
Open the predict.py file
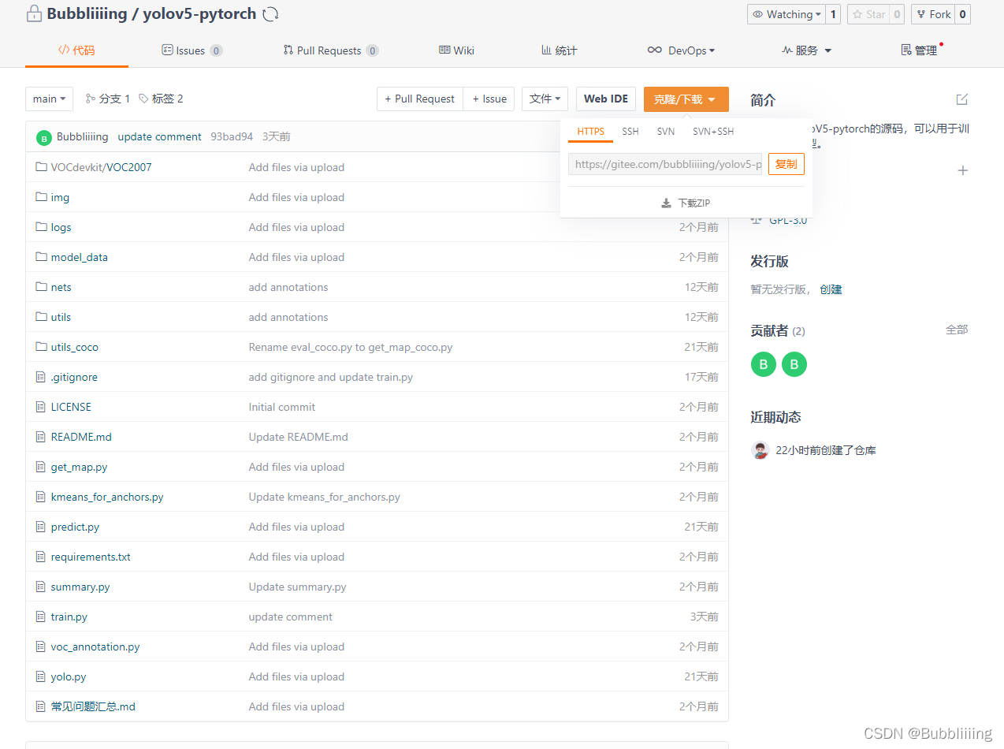click(75, 527)
